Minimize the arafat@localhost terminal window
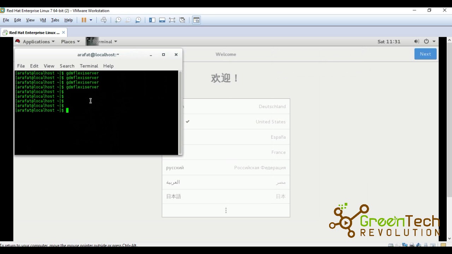Viewport: 452px width, 254px height. coord(151,55)
